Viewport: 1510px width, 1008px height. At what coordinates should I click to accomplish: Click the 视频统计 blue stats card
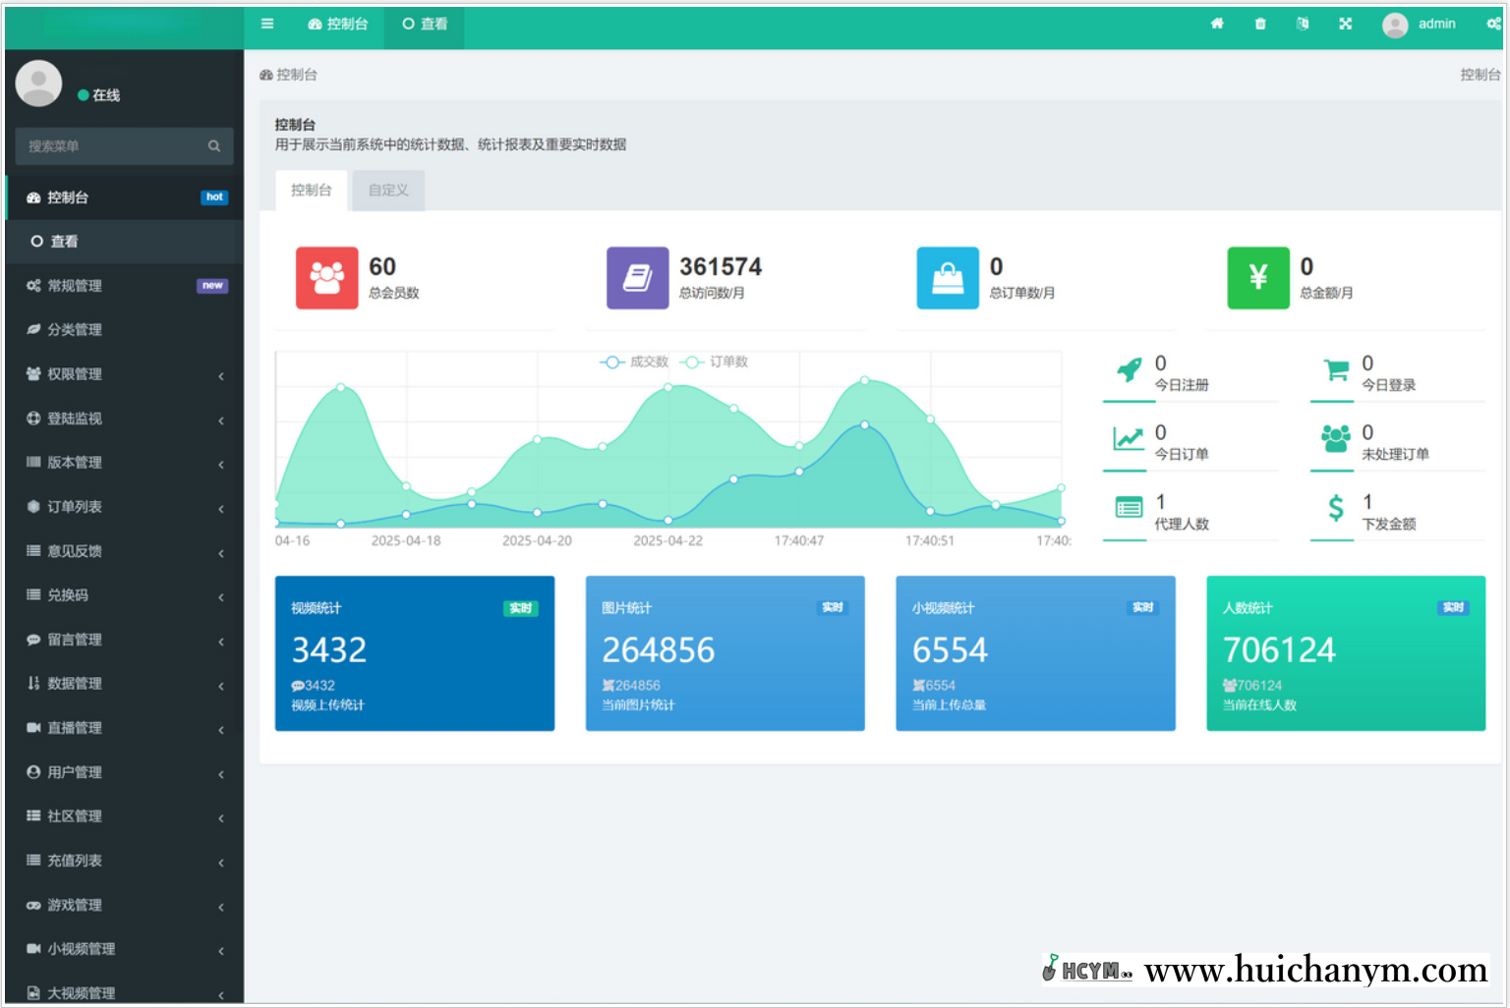[x=414, y=653]
